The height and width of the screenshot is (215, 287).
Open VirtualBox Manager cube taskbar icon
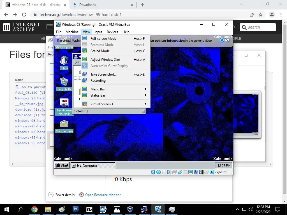(x=130, y=209)
